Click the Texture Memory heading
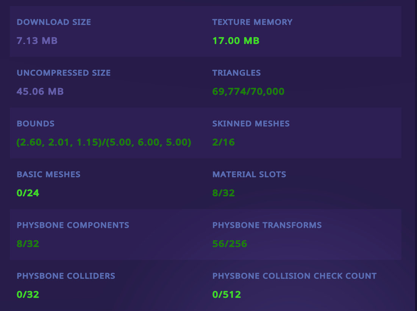This screenshot has width=417, height=311. (x=252, y=22)
